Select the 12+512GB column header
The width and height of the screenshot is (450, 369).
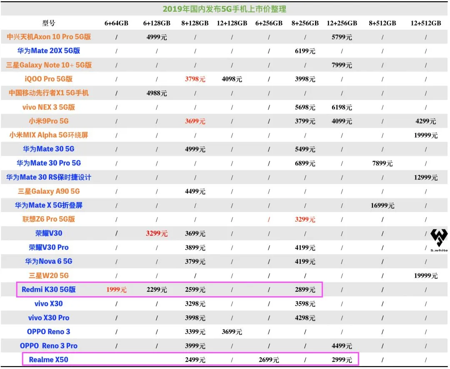[x=425, y=23]
